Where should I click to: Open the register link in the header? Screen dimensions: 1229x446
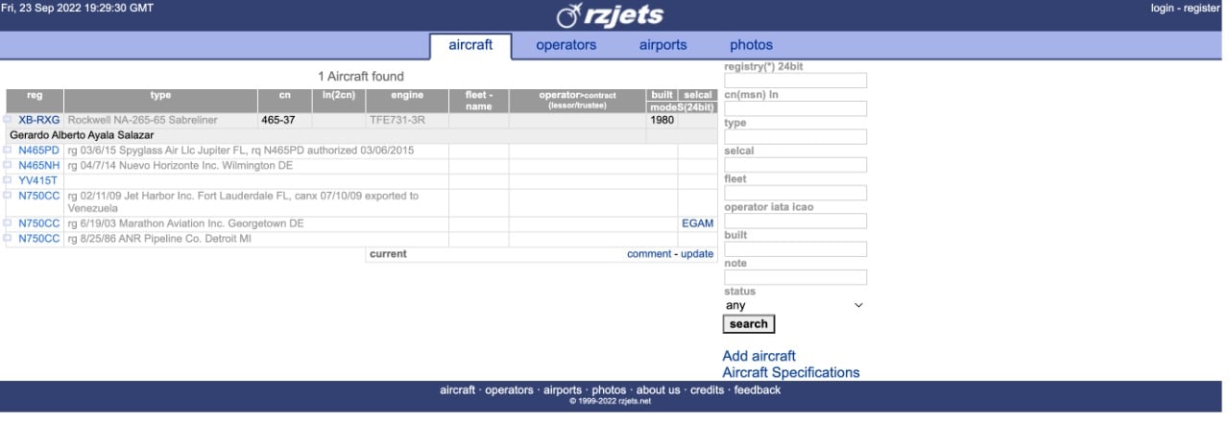coord(1201,9)
